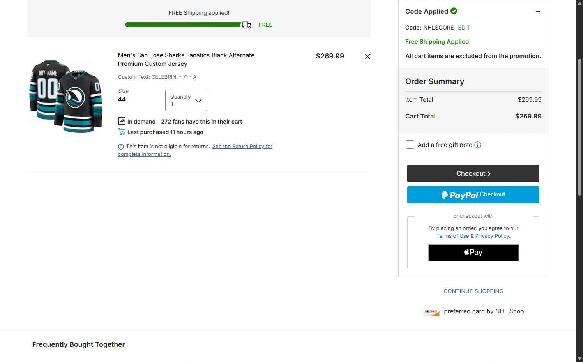Collapse the Code Applied section with the minus icon

coord(538,11)
